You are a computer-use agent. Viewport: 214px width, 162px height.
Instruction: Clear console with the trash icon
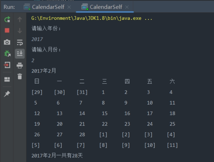(x=19, y=76)
